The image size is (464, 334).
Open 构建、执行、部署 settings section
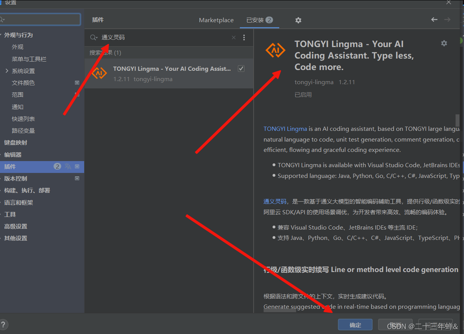(x=27, y=190)
